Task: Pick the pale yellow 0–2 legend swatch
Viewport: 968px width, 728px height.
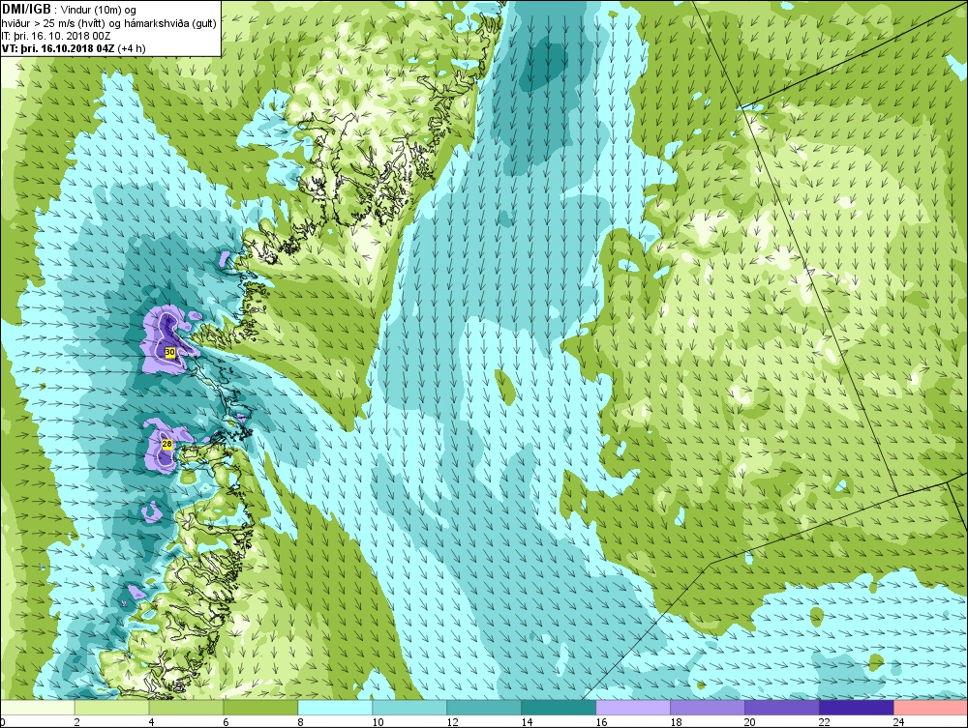Action: 37,708
